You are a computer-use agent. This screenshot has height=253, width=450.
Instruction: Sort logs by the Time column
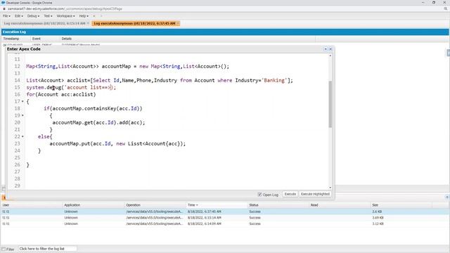(x=217, y=205)
